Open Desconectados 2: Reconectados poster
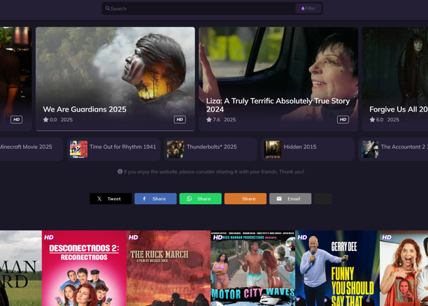 tap(84, 269)
